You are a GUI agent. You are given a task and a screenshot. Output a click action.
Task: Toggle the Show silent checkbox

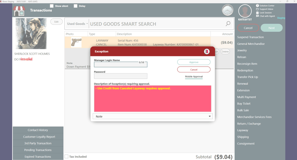click(x=51, y=6)
